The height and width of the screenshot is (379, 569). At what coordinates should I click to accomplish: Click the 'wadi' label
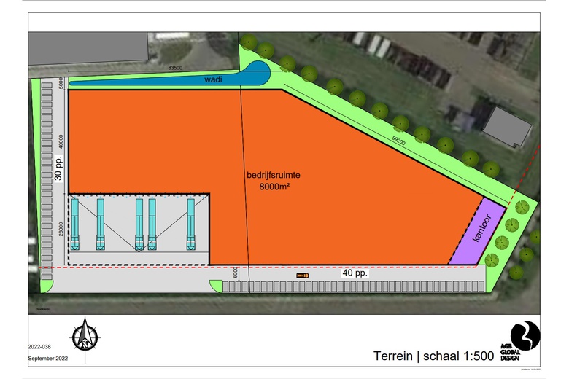pos(213,79)
